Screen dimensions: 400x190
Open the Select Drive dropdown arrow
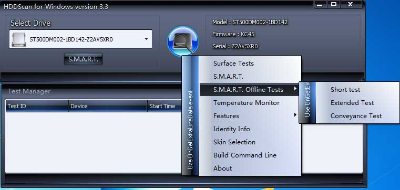146,39
